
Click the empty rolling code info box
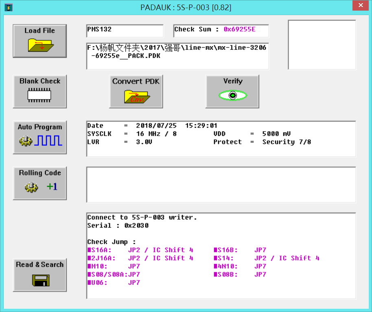pyautogui.click(x=221, y=185)
